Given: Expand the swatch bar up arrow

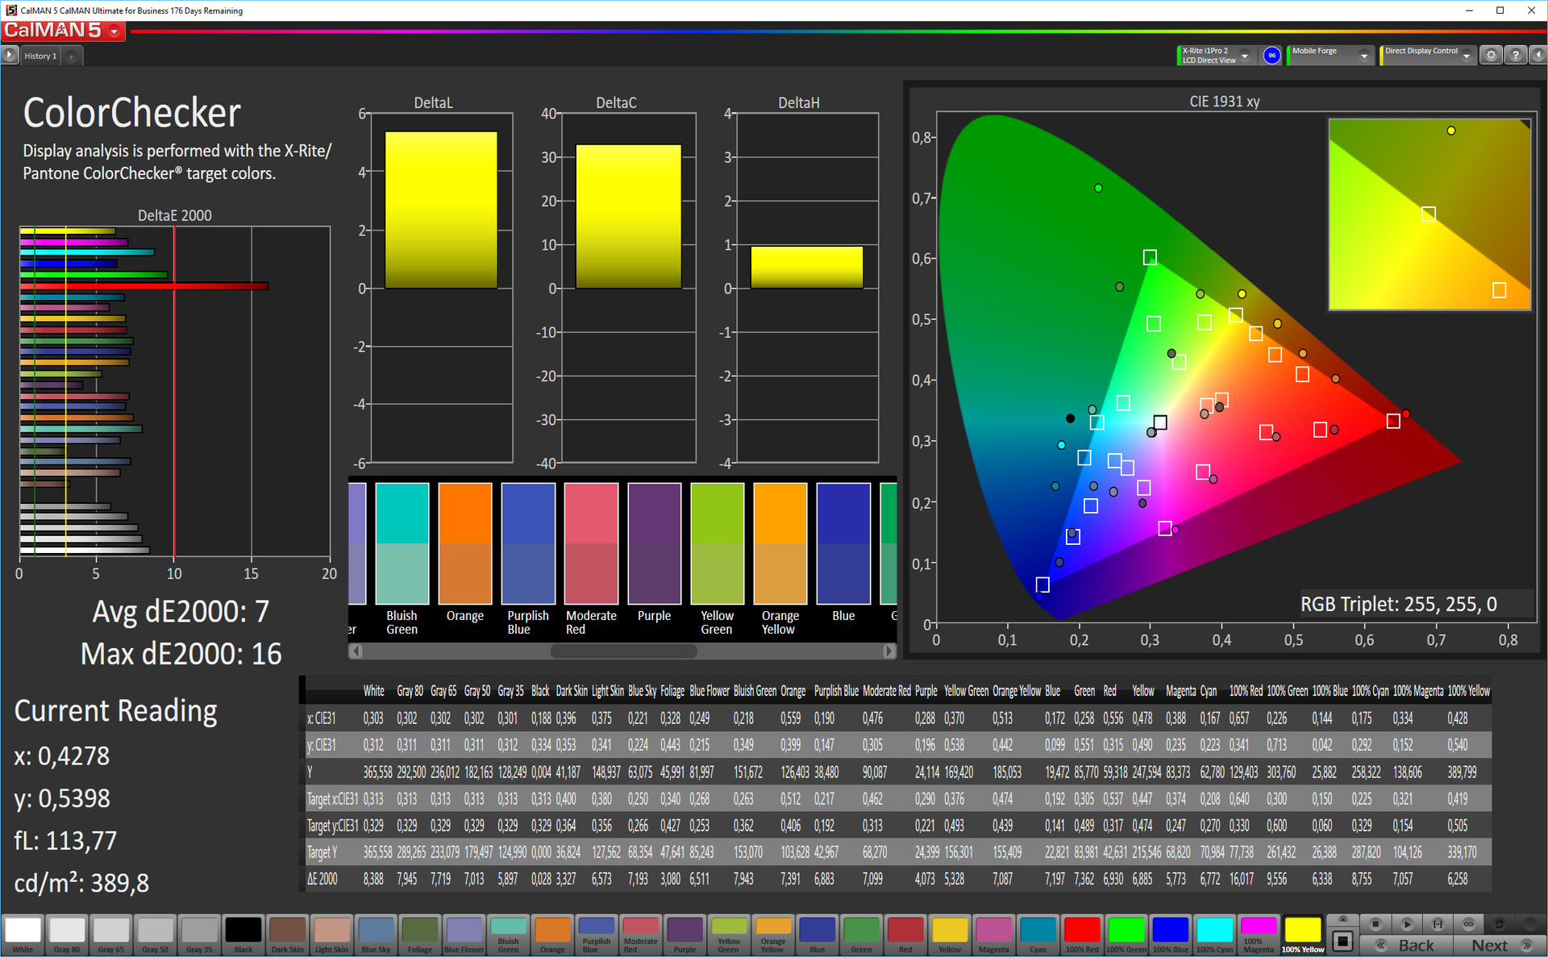Looking at the screenshot, I should pos(1342,921).
